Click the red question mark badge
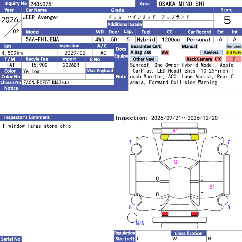This screenshot has width=242, height=242. [234, 59]
